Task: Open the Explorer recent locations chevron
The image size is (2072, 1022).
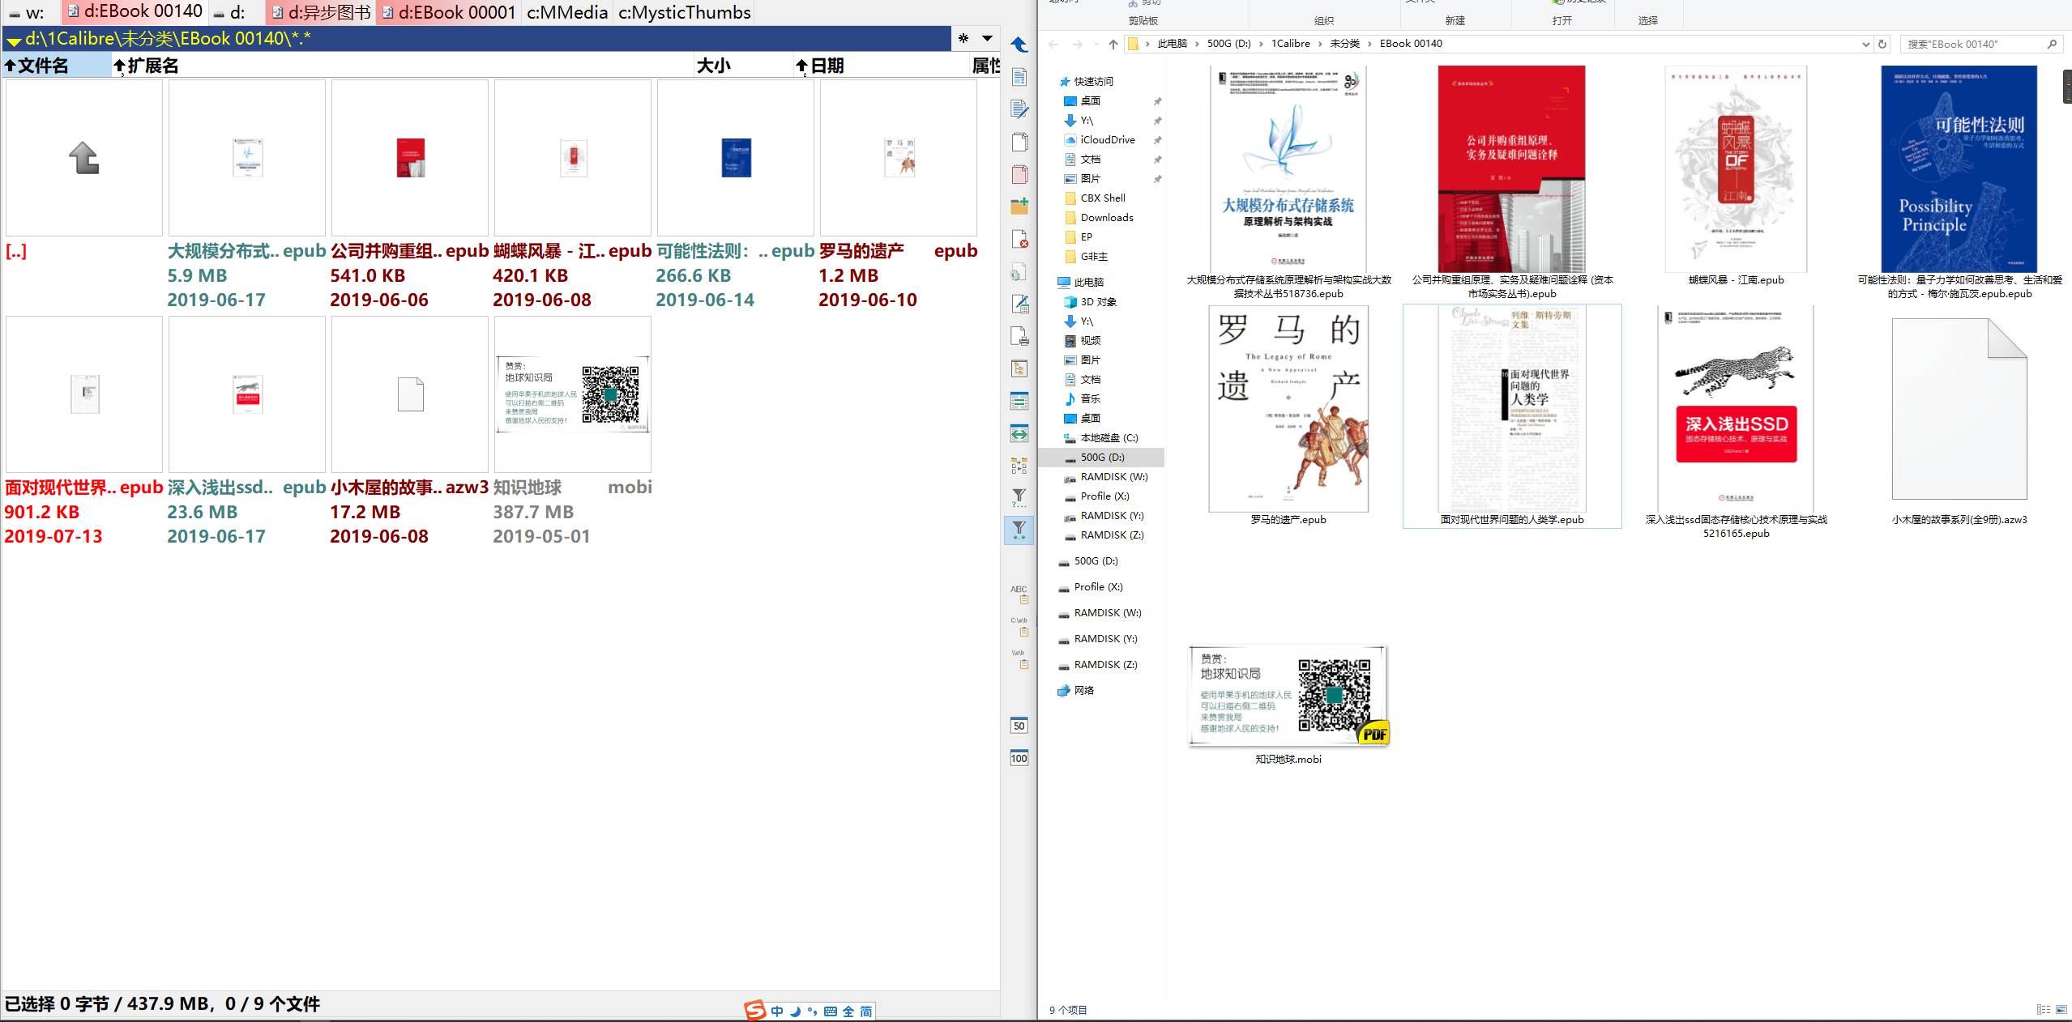Action: click(x=1096, y=44)
